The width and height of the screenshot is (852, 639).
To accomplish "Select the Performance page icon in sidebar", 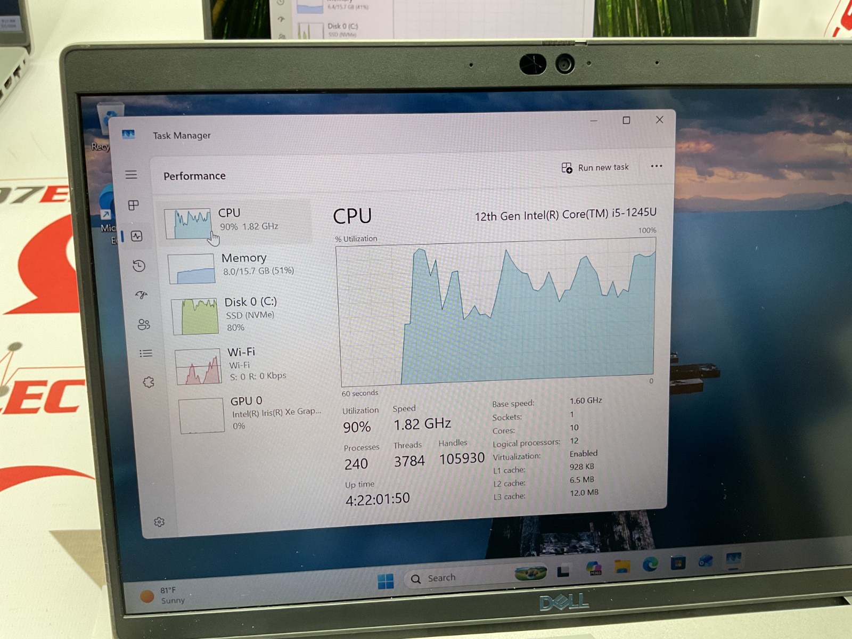I will 137,236.
